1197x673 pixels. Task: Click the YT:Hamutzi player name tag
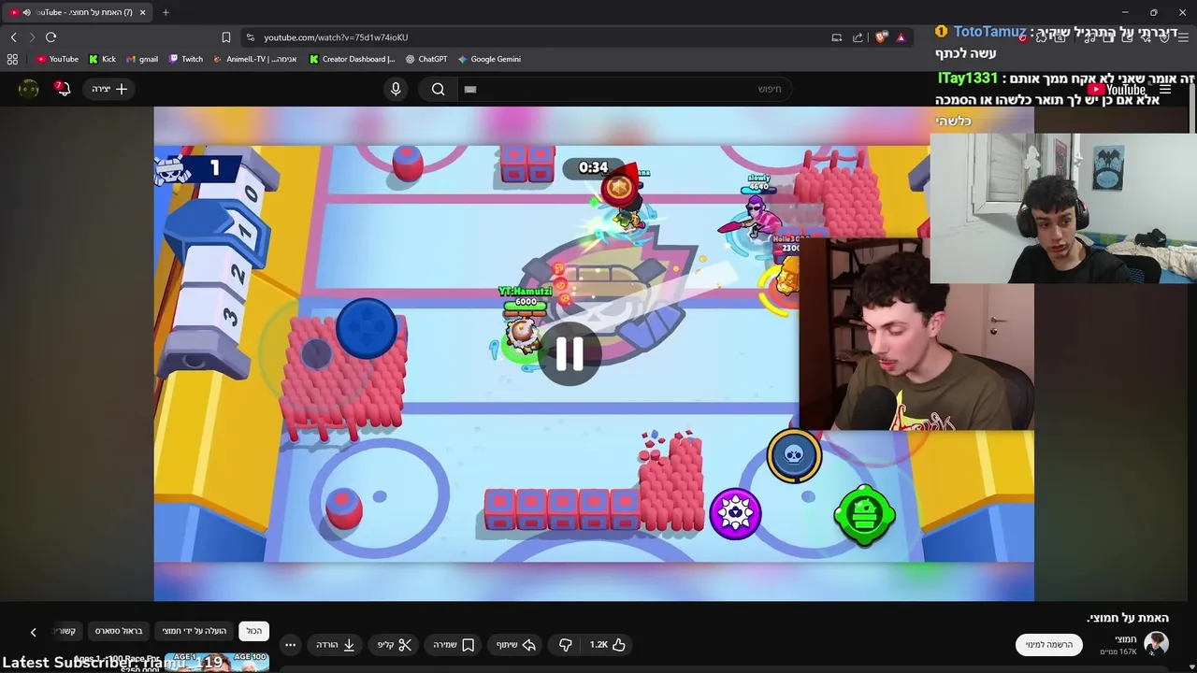click(x=526, y=292)
